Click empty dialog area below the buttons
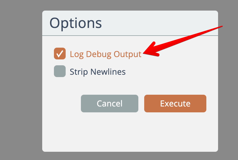This screenshot has width=238, height=160. tap(129, 132)
